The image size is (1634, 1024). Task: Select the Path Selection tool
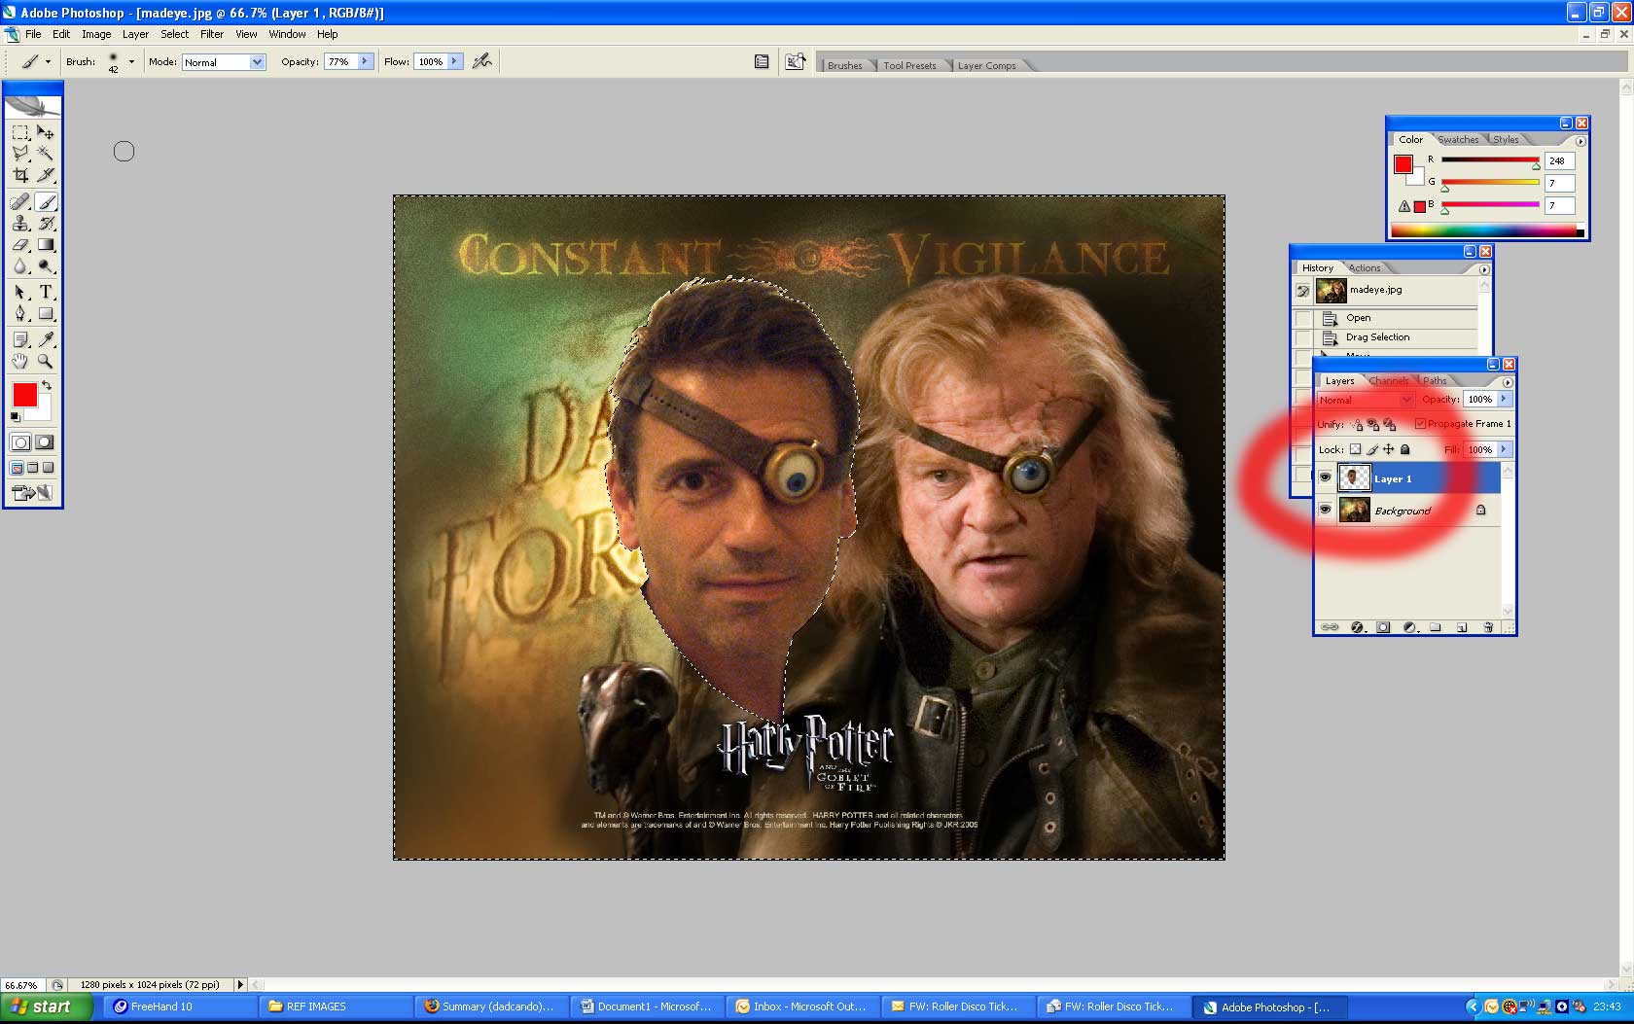pyautogui.click(x=20, y=292)
